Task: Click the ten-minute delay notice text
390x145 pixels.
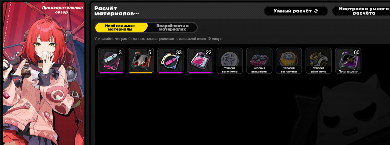Action: tap(158, 39)
